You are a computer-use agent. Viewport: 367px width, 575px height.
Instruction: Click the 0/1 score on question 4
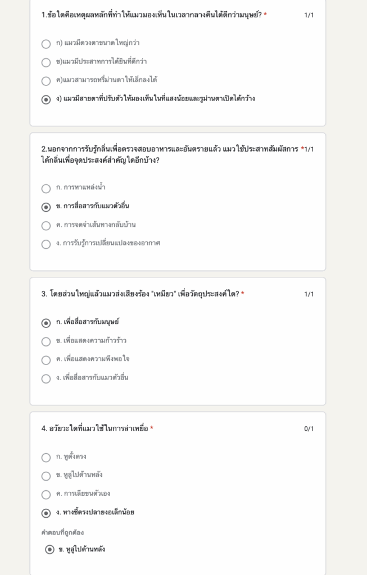click(309, 428)
